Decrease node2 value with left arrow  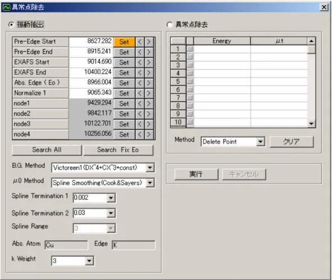pyautogui.click(x=140, y=114)
